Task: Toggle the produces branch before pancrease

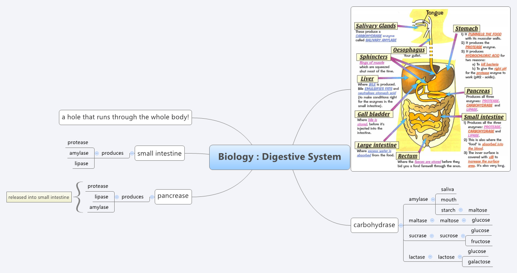Action: coord(151,197)
